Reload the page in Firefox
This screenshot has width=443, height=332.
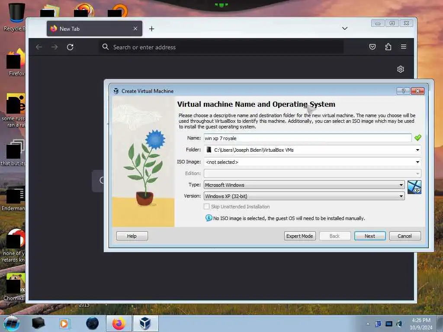(x=70, y=47)
